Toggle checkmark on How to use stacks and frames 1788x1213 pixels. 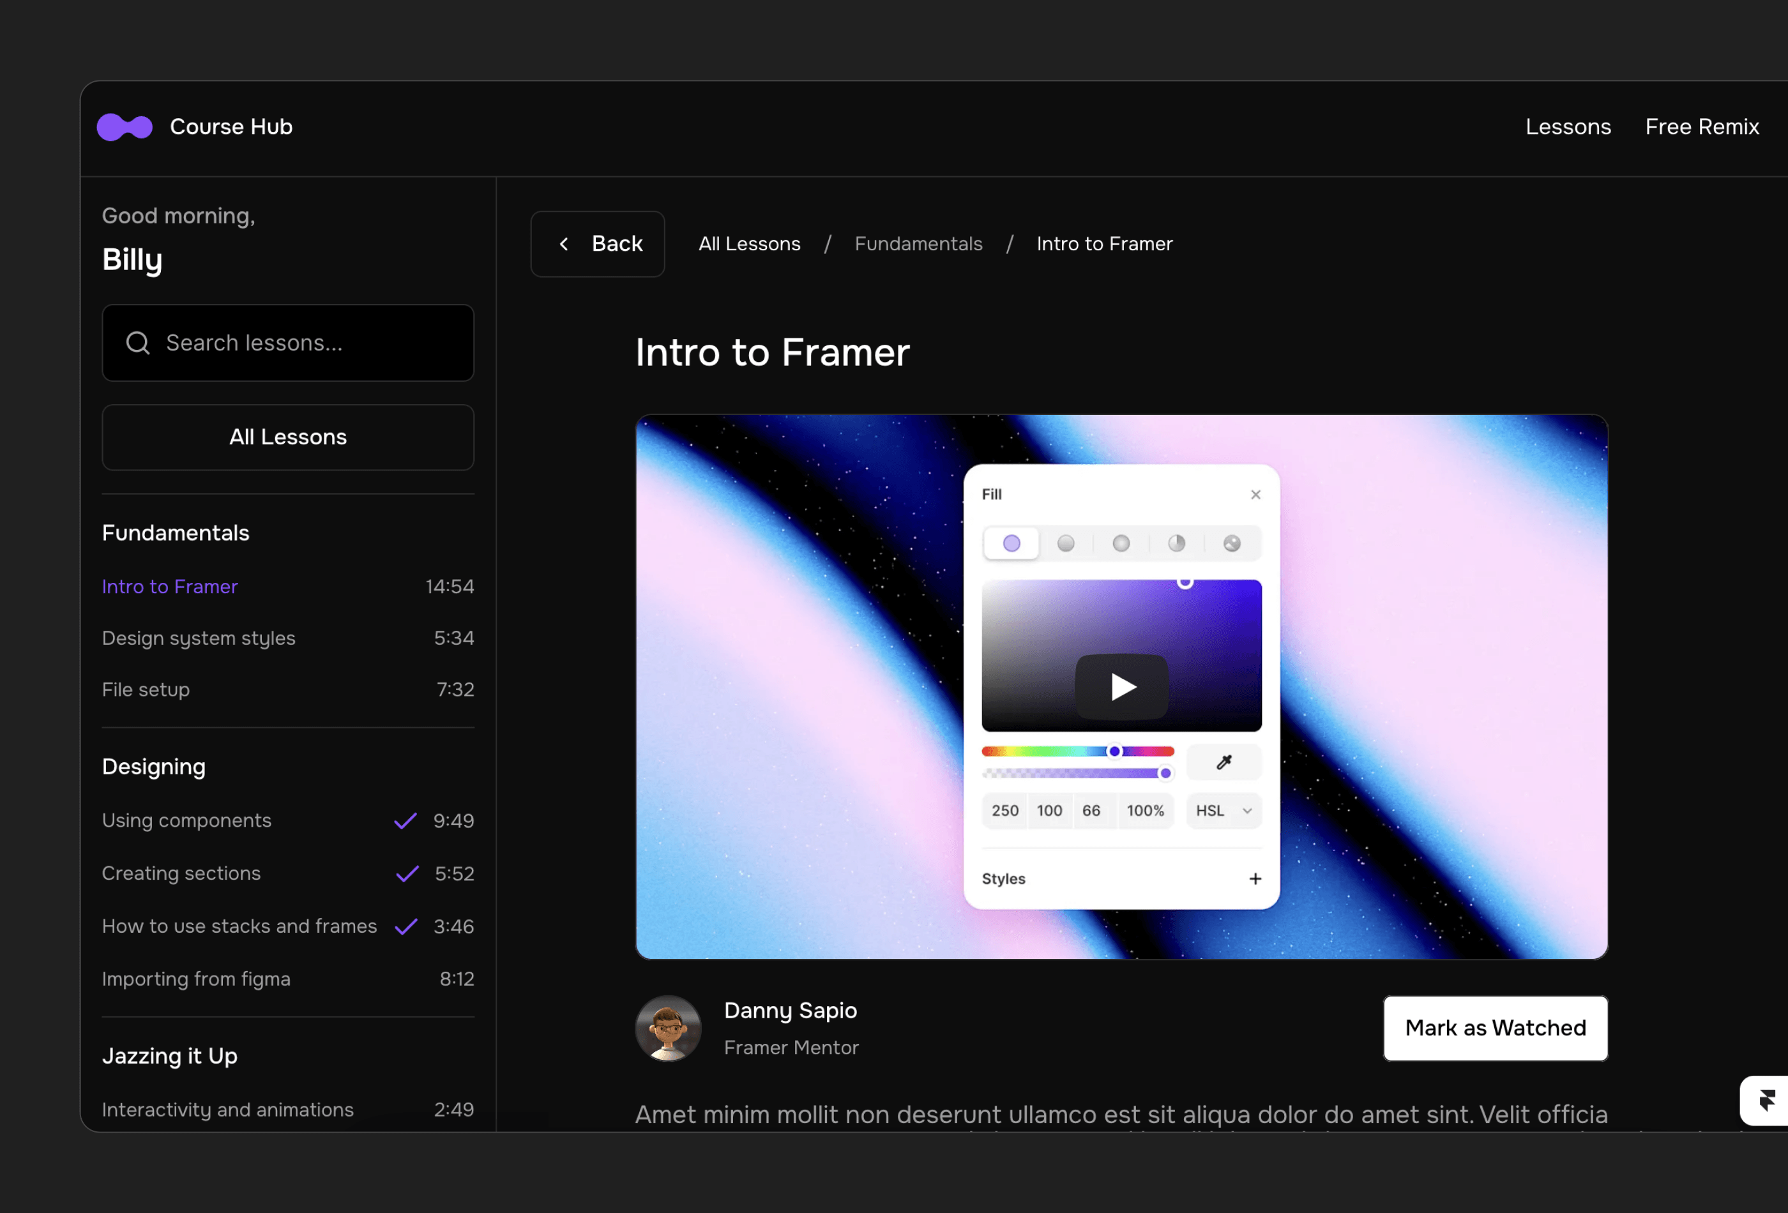click(405, 926)
